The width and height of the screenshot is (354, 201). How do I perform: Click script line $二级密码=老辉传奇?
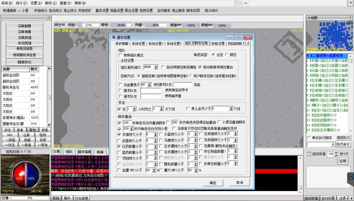[x=327, y=56]
